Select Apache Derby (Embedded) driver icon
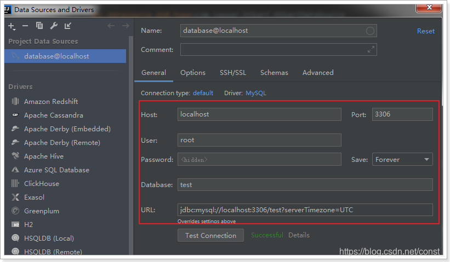The width and height of the screenshot is (450, 262). click(15, 129)
